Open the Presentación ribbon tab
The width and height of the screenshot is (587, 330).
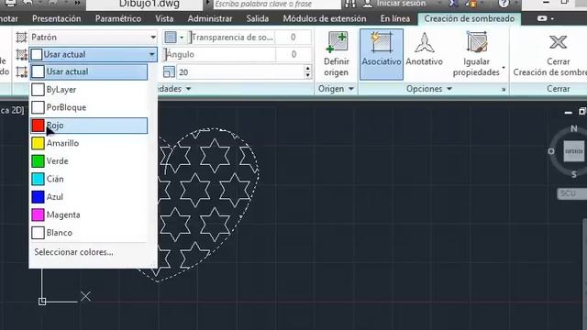[57, 18]
